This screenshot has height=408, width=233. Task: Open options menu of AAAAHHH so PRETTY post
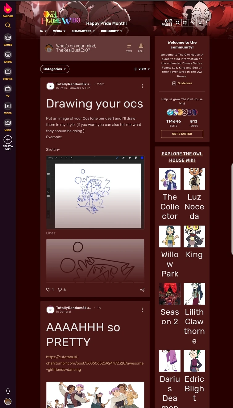(x=142, y=310)
